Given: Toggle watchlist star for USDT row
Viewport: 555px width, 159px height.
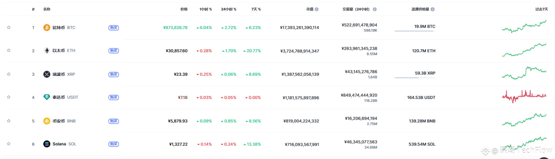Looking at the screenshot, I should [x=9, y=97].
